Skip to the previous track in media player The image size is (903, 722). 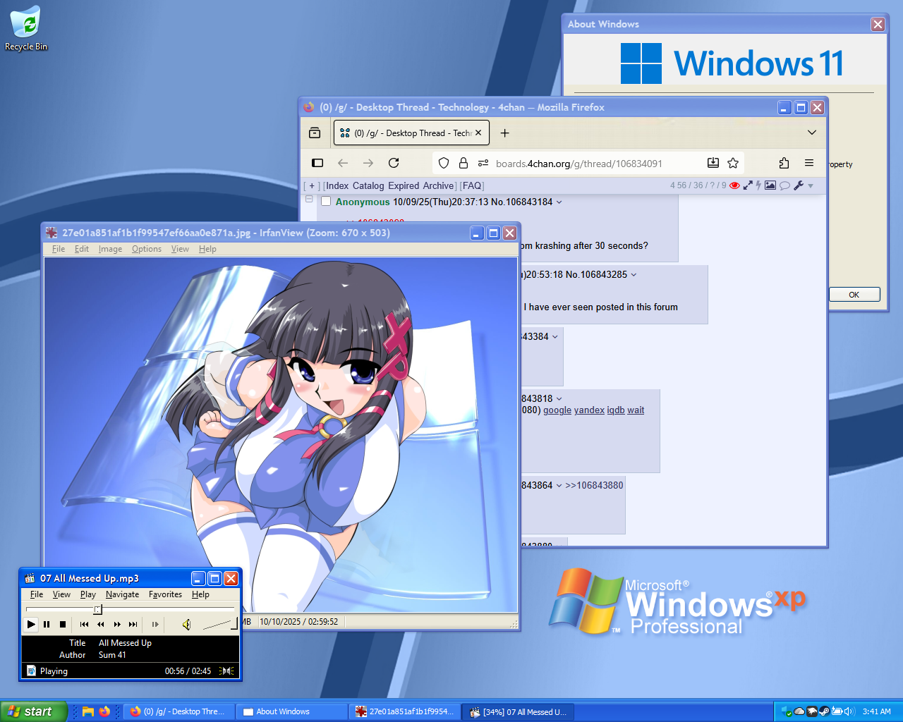84,624
